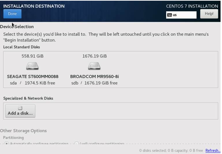This screenshot has width=222, height=154.
Task: Click sdb / 1676.19 GiB free text
Action: 95,83
